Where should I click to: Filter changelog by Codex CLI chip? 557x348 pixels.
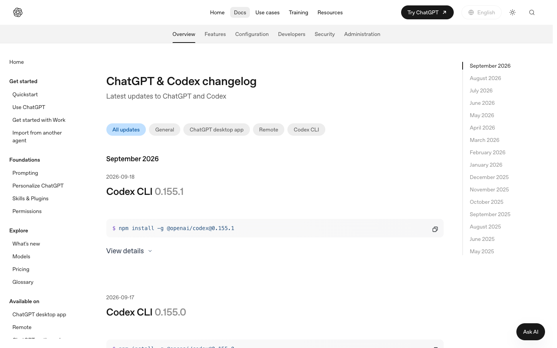306,130
